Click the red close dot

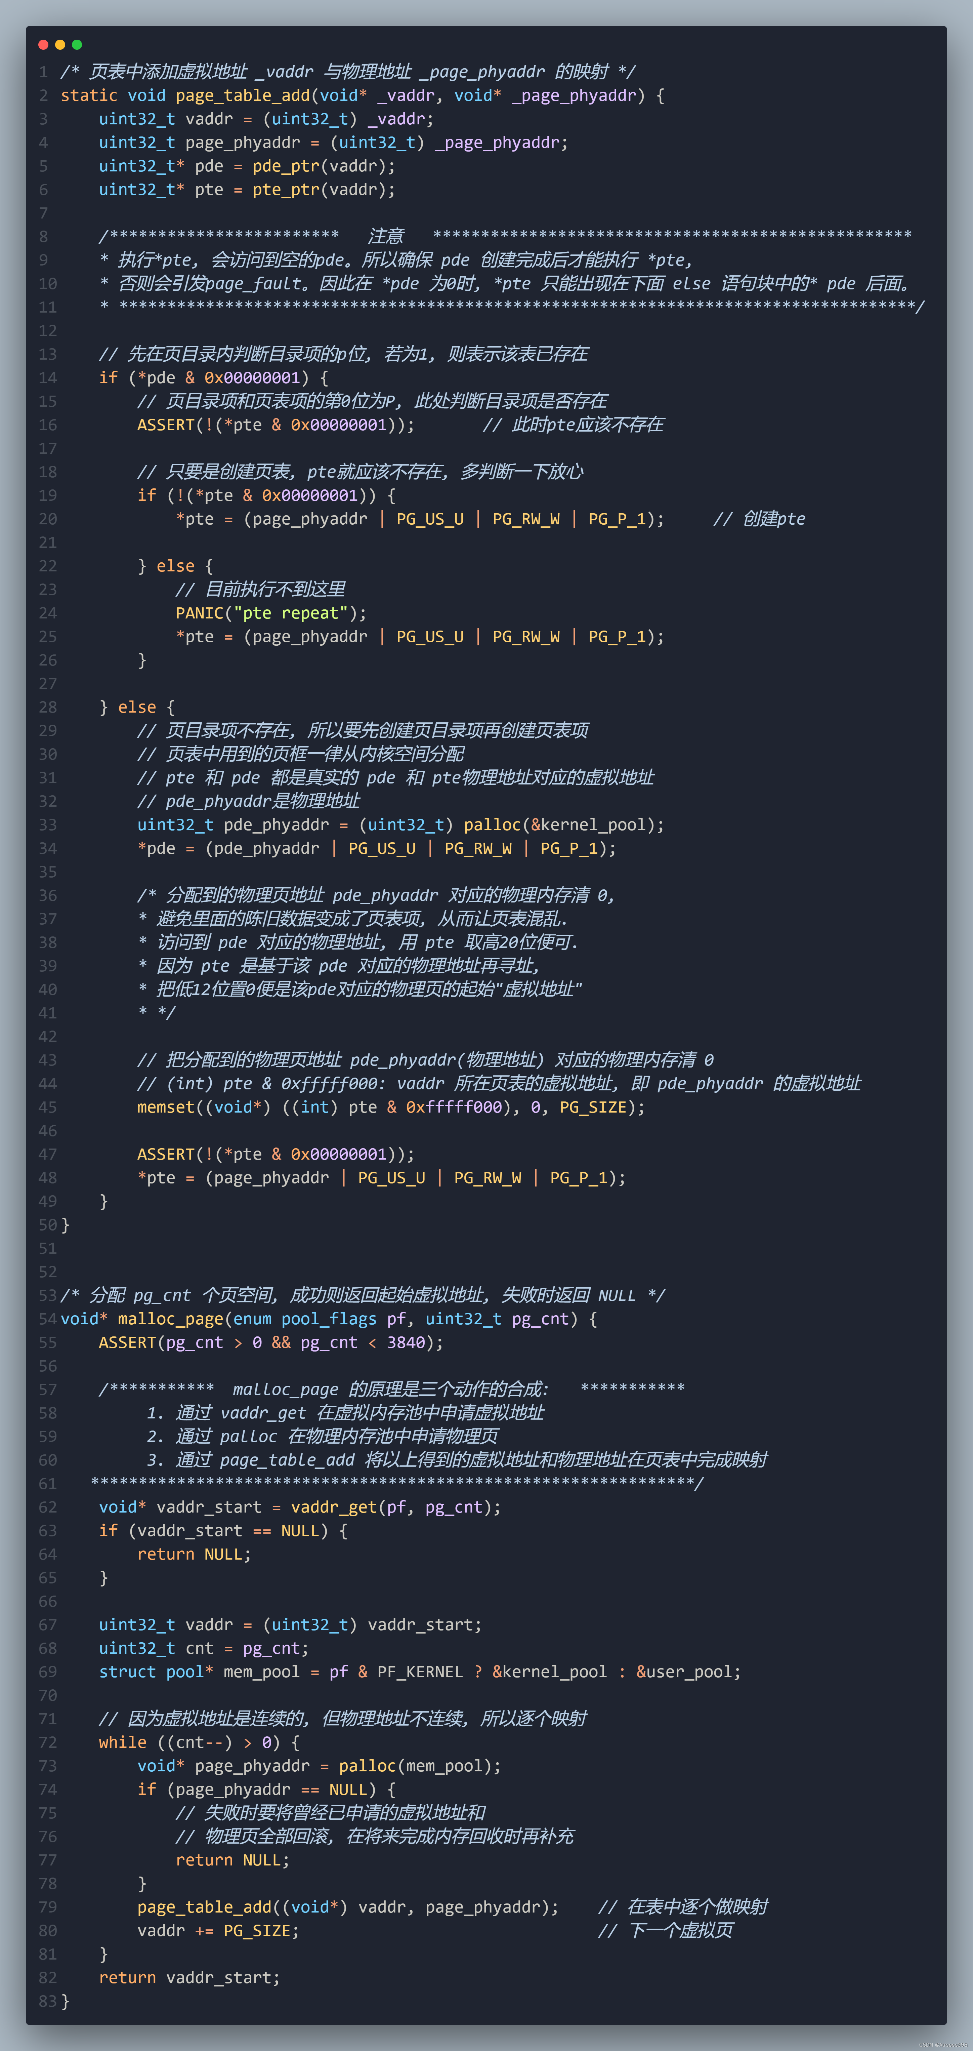pyautogui.click(x=43, y=45)
